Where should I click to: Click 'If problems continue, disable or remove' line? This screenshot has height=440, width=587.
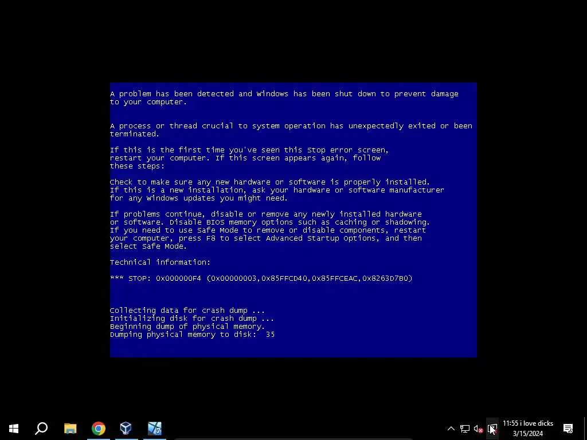266,214
